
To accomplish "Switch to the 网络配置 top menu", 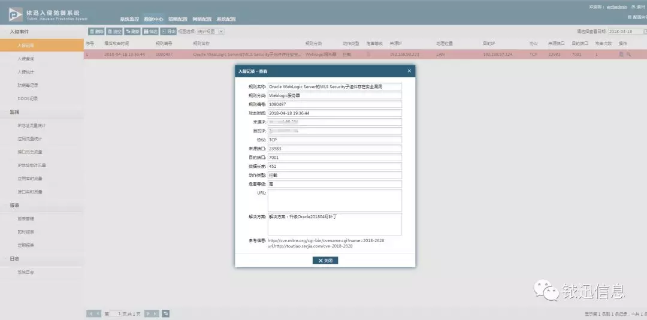I will pos(202,19).
